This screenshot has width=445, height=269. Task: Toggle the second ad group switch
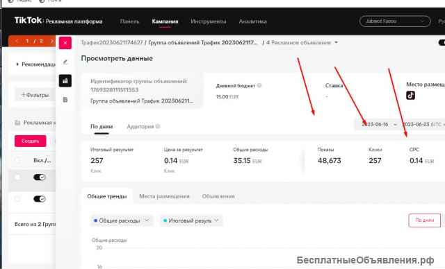click(x=40, y=199)
